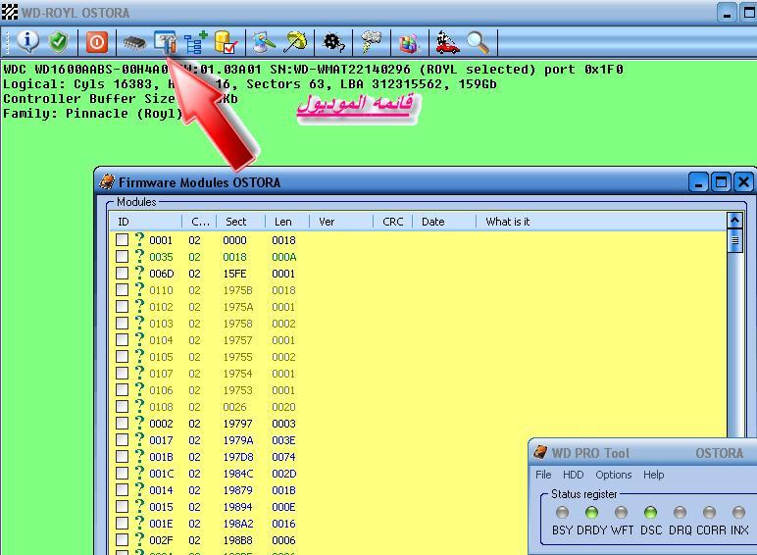Click the storm cloud tornado icon
The height and width of the screenshot is (555, 757).
[x=371, y=42]
